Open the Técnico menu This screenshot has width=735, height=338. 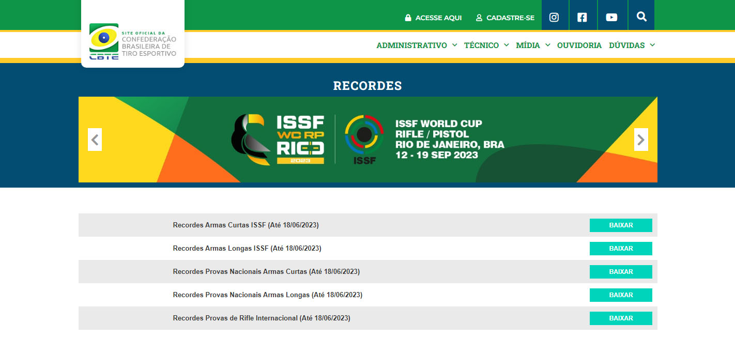481,45
